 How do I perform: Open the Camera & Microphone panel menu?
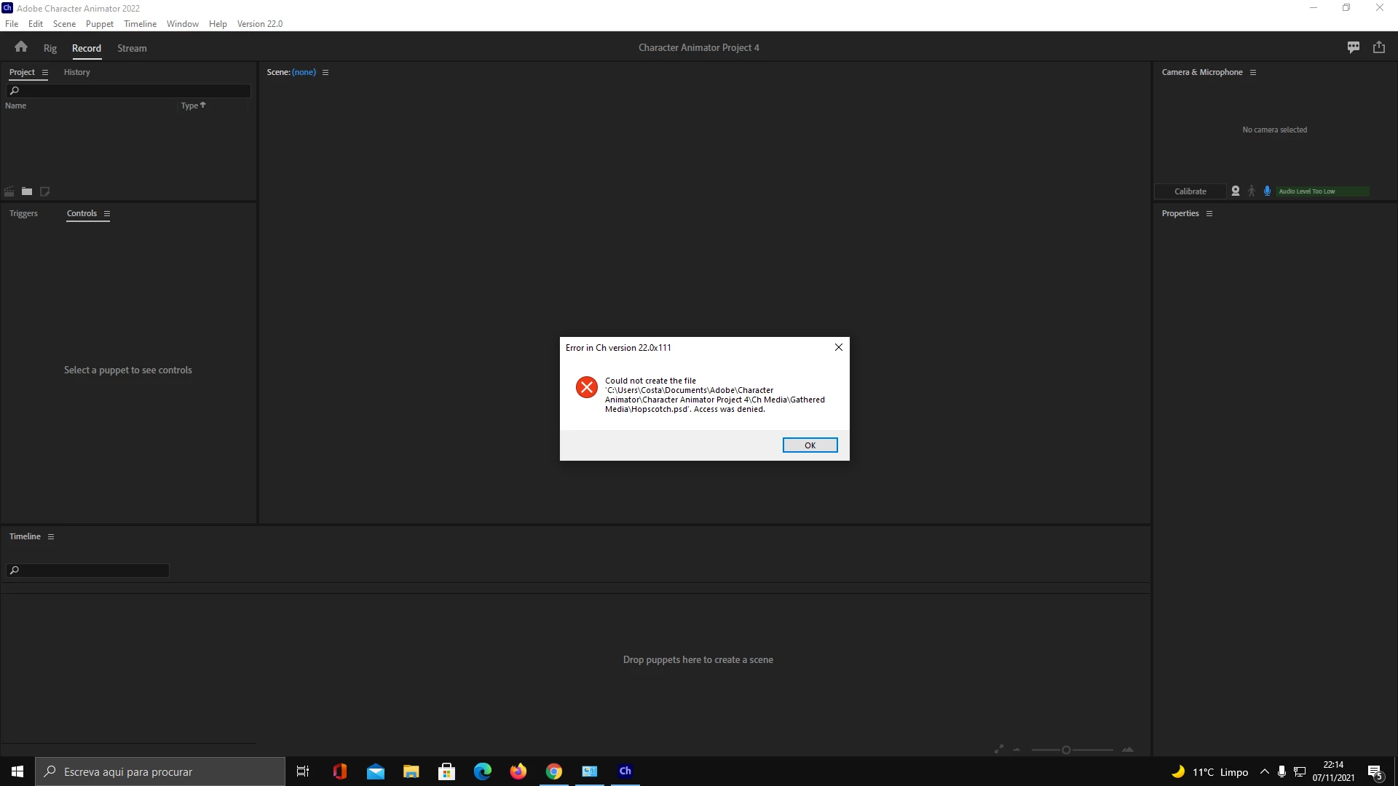[1253, 73]
